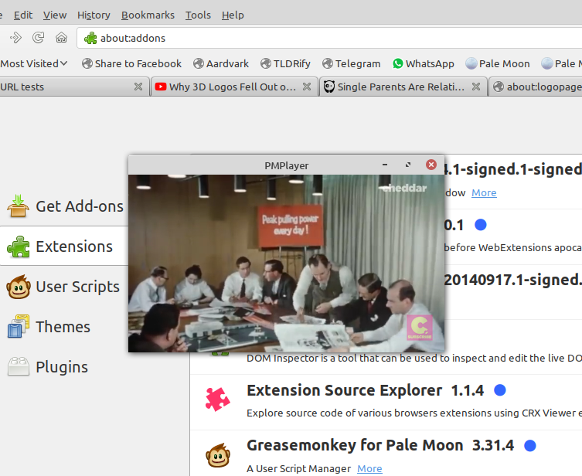The width and height of the screenshot is (582, 476).
Task: Click blue dot beside Greasemonkey 3.31.4
Action: pos(530,445)
